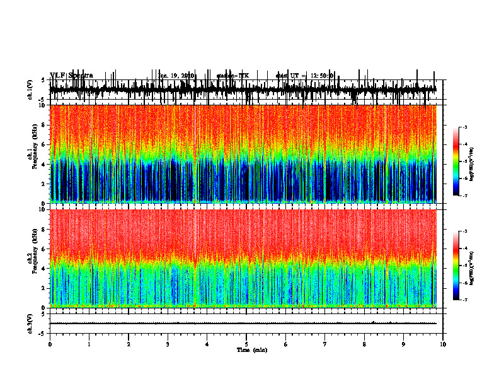Click the "-5" label on ch.1 colorbar
The height and width of the screenshot is (386, 499).
pos(464,161)
